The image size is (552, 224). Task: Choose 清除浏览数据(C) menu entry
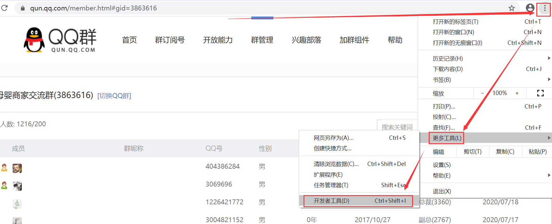point(336,164)
